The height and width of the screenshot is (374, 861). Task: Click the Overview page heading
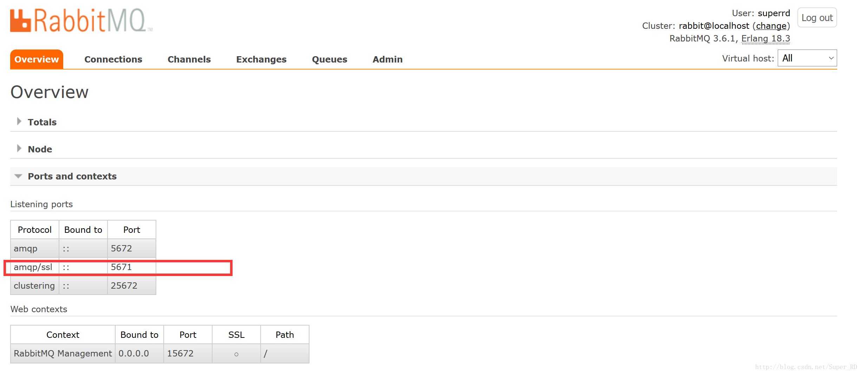[x=50, y=92]
